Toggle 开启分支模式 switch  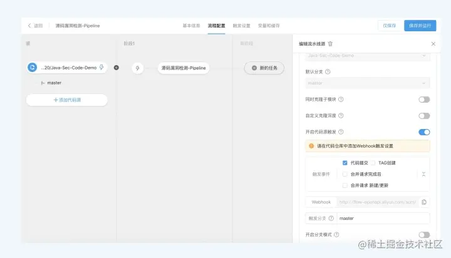click(424, 235)
